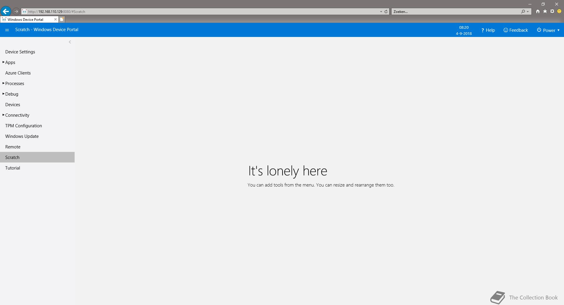Refresh the page in the address bar
Viewport: 564px width, 305px height.
386,12
